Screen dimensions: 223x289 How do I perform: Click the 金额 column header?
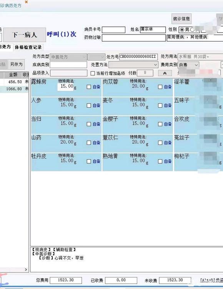tap(13, 75)
